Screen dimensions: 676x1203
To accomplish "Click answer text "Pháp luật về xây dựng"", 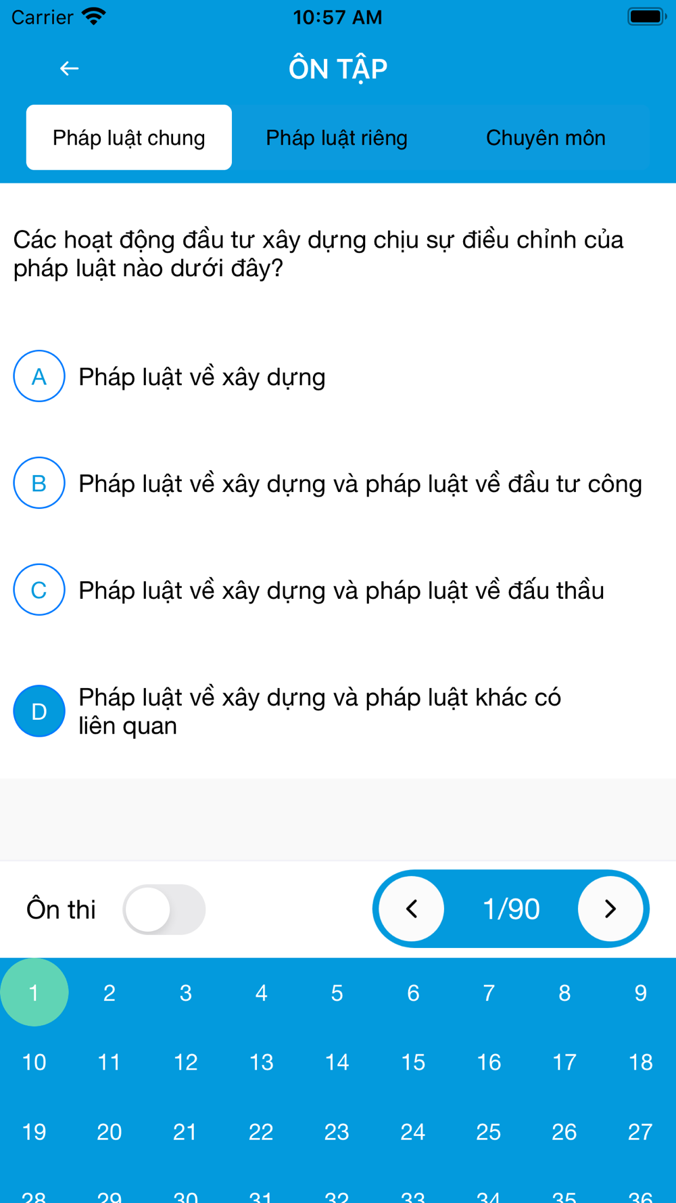I will 202,377.
